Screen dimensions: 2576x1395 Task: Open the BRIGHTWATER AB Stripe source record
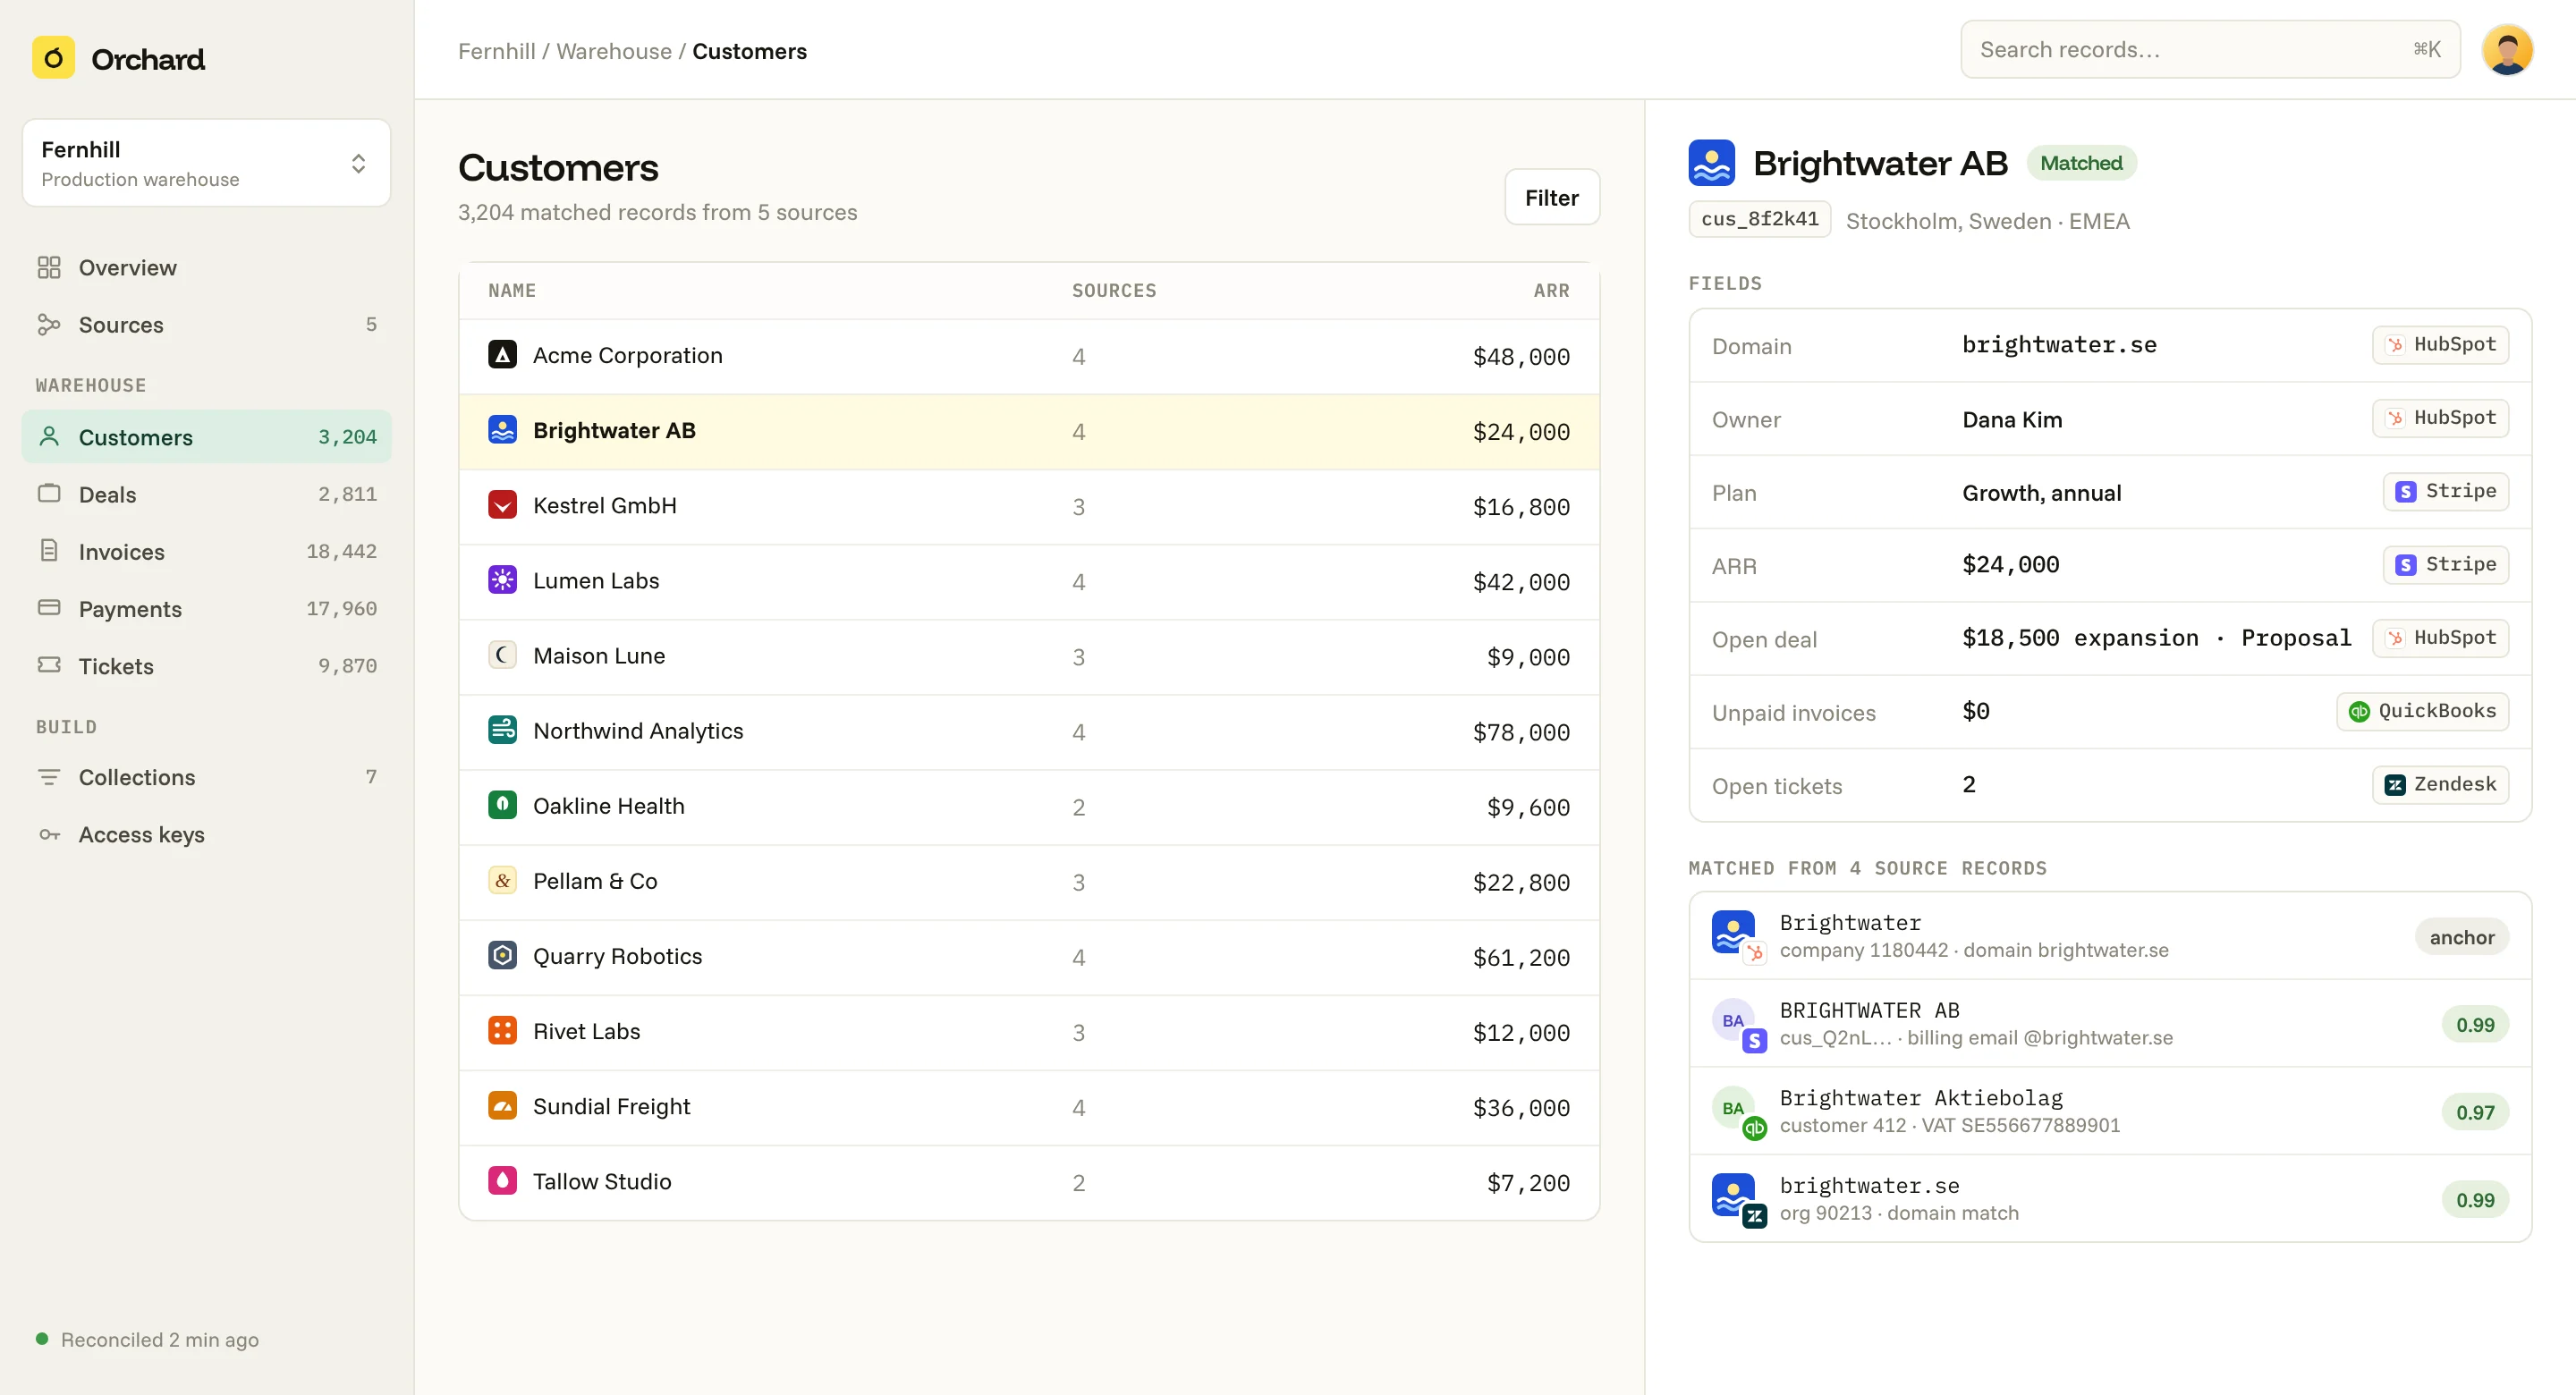(2110, 1023)
